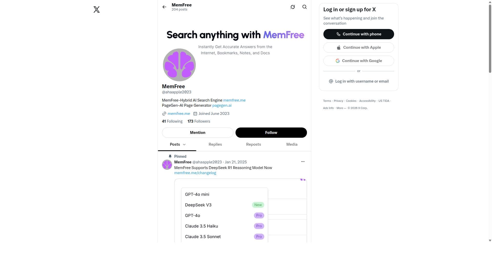Image resolution: width=492 pixels, height=277 pixels.
Task: Expand the More footer options
Action: (341, 108)
